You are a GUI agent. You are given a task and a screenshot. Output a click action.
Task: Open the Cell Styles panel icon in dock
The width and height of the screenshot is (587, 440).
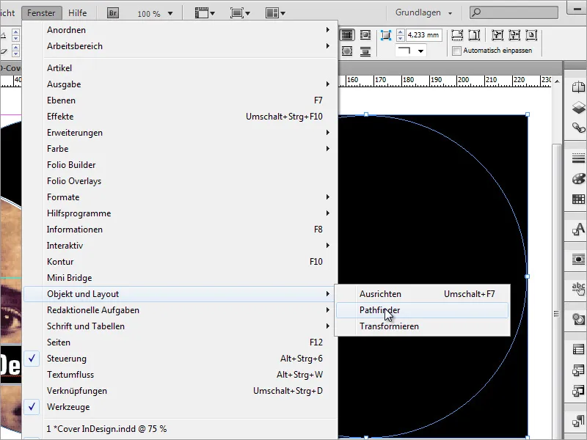click(x=578, y=370)
